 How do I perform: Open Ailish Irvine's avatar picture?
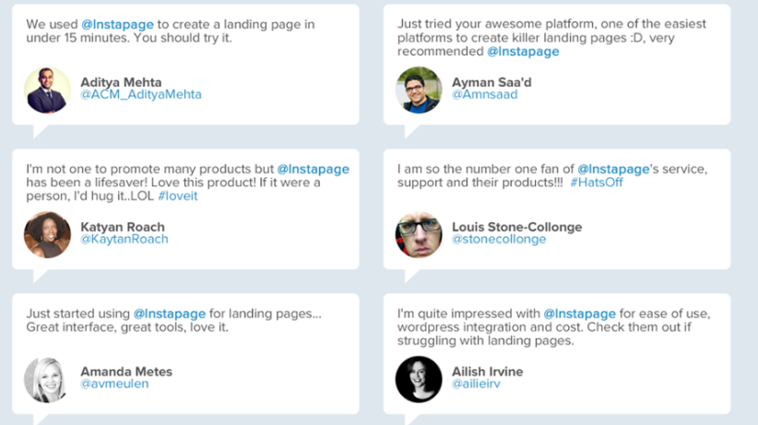click(419, 379)
